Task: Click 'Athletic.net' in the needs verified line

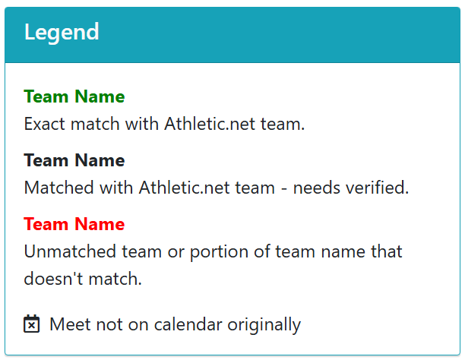Action: coord(184,188)
